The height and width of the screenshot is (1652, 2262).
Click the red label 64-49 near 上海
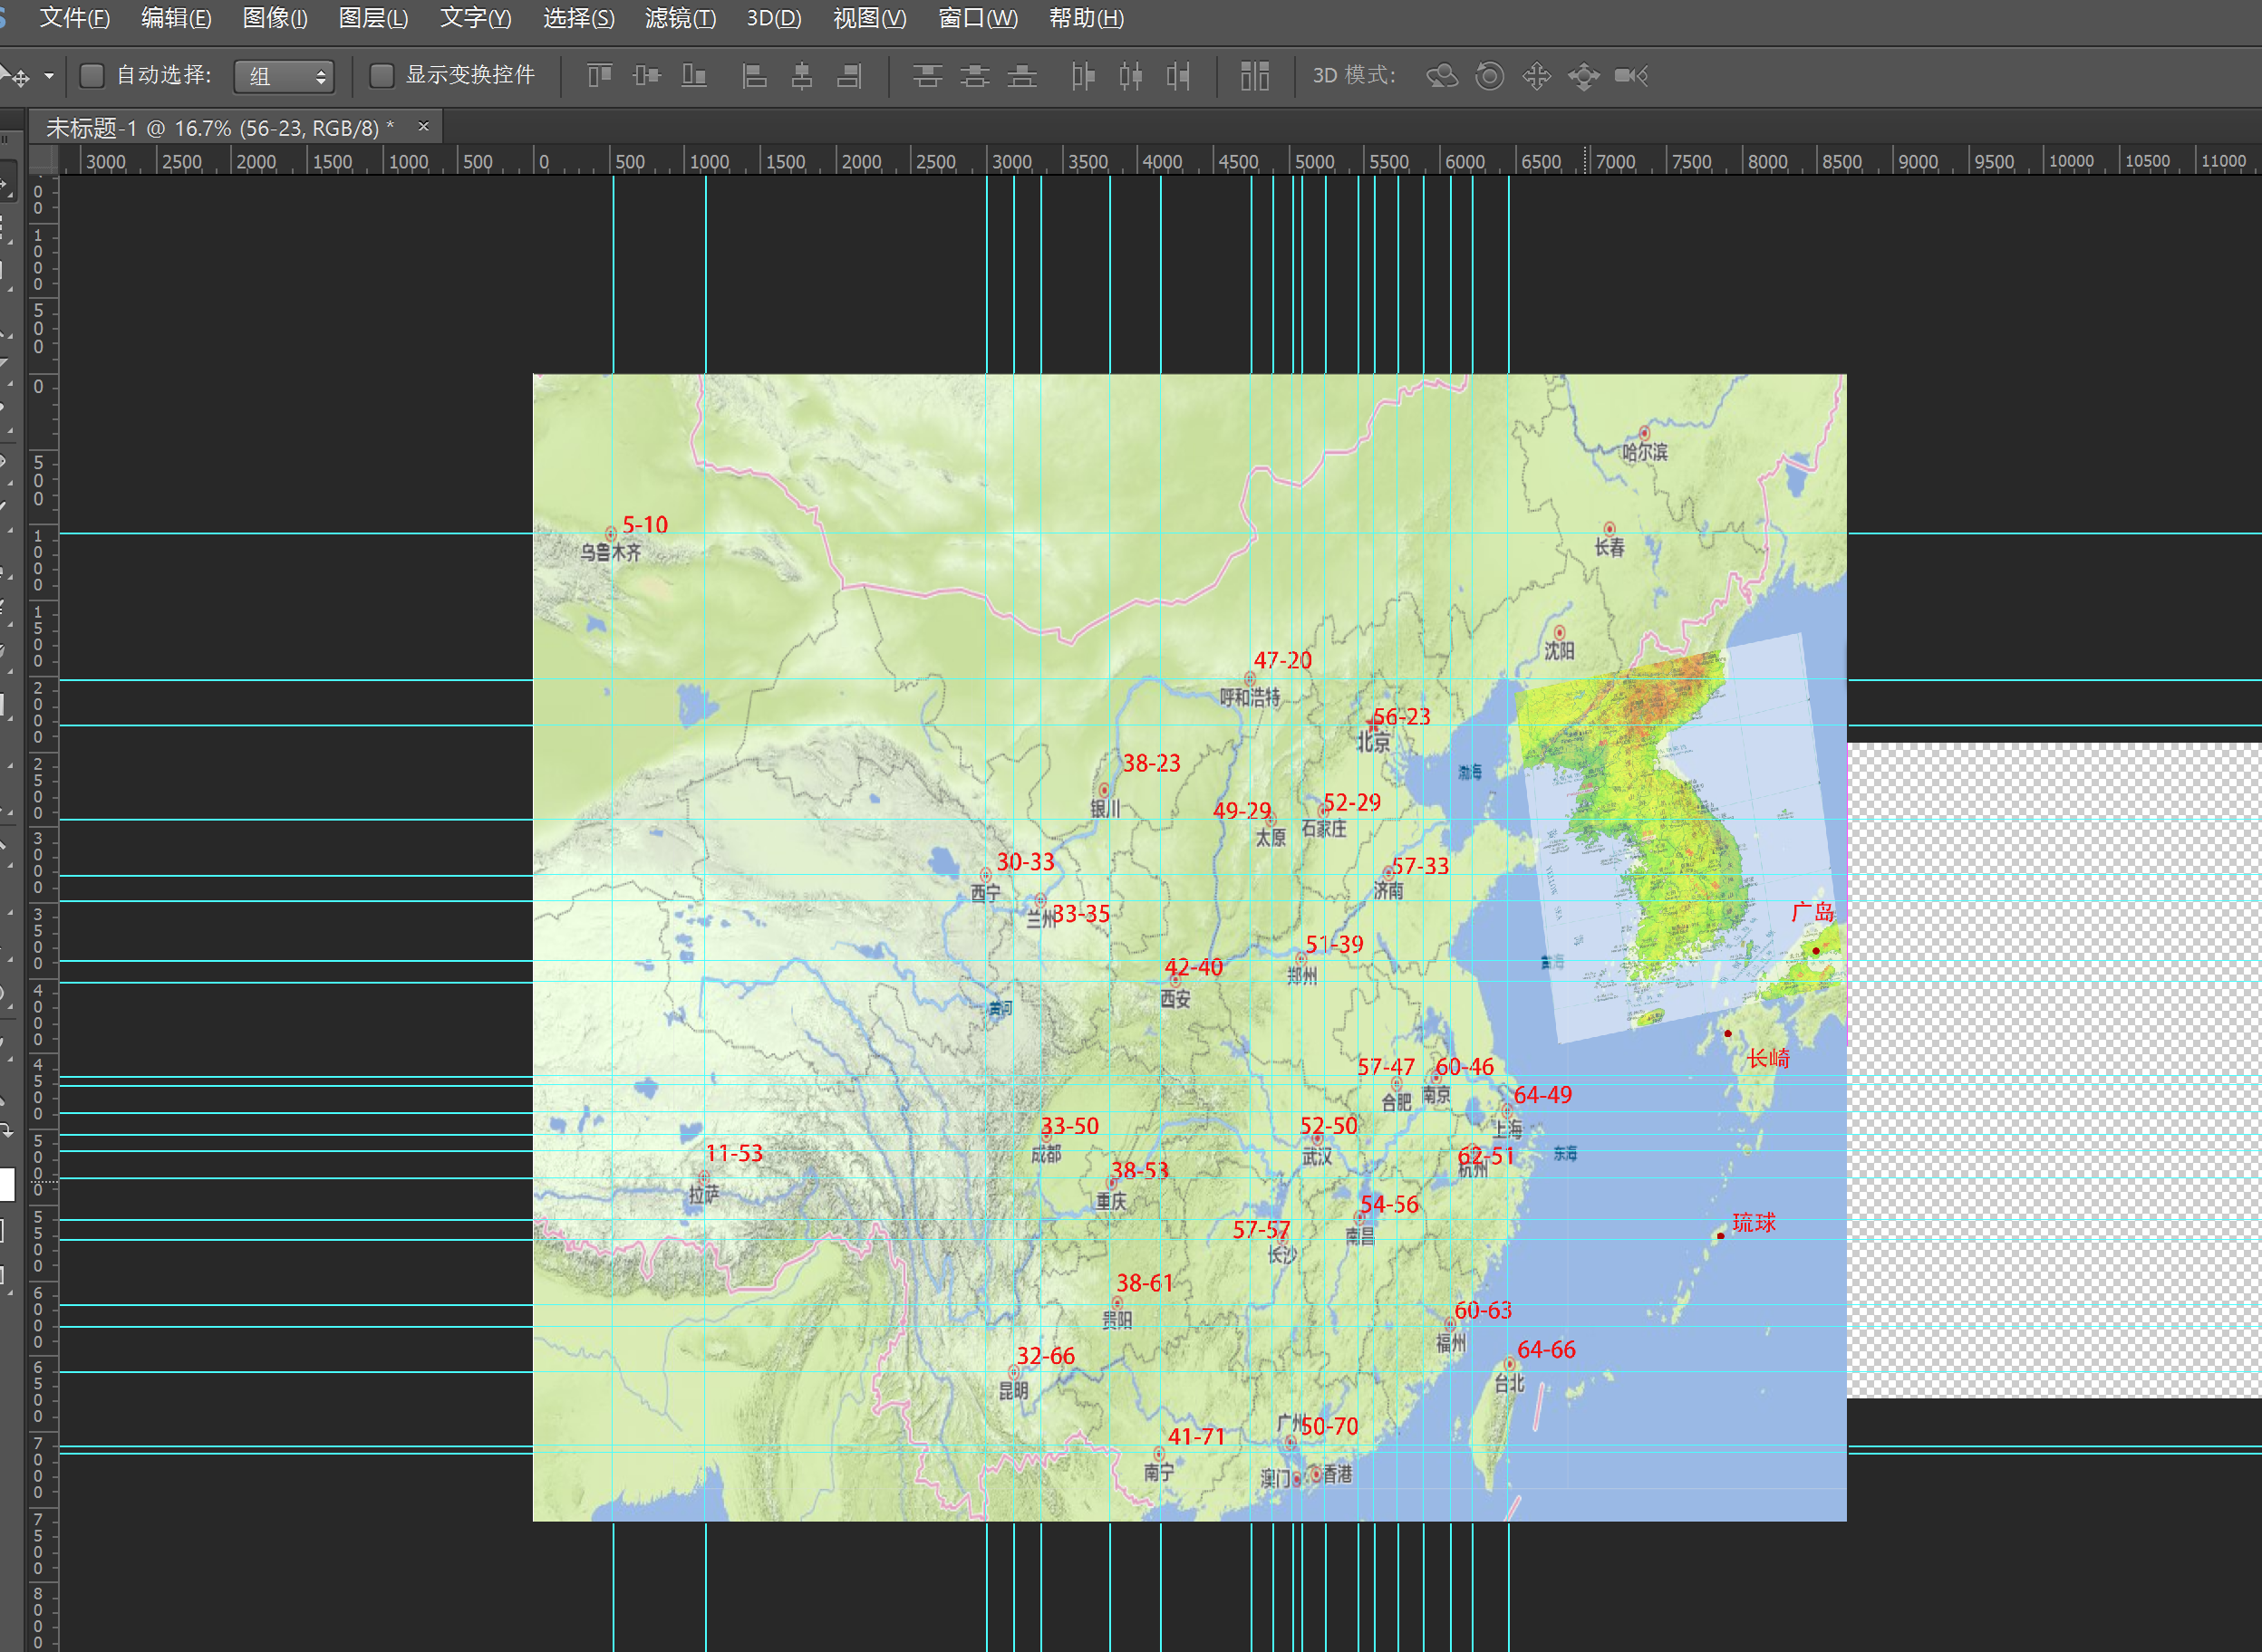click(1542, 1095)
